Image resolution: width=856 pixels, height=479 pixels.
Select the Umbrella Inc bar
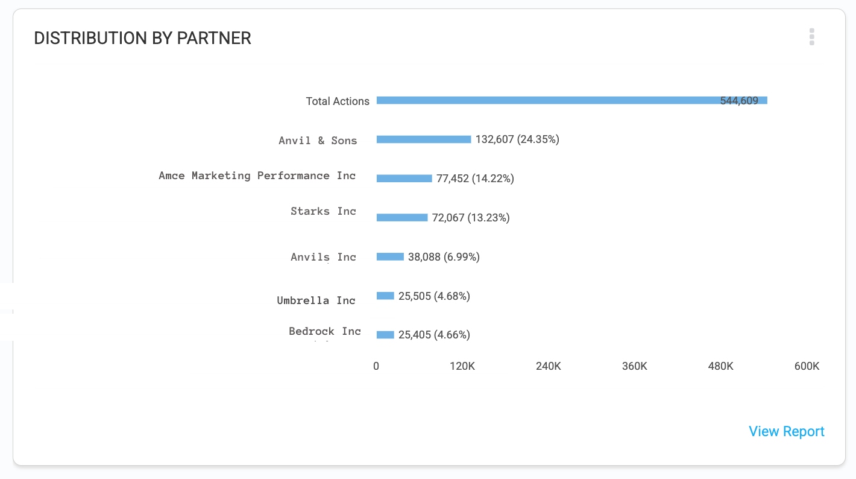pyautogui.click(x=385, y=296)
